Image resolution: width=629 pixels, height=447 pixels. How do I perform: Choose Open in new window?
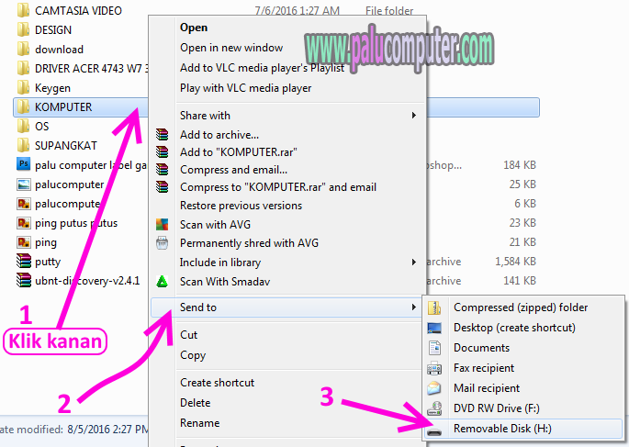click(231, 48)
